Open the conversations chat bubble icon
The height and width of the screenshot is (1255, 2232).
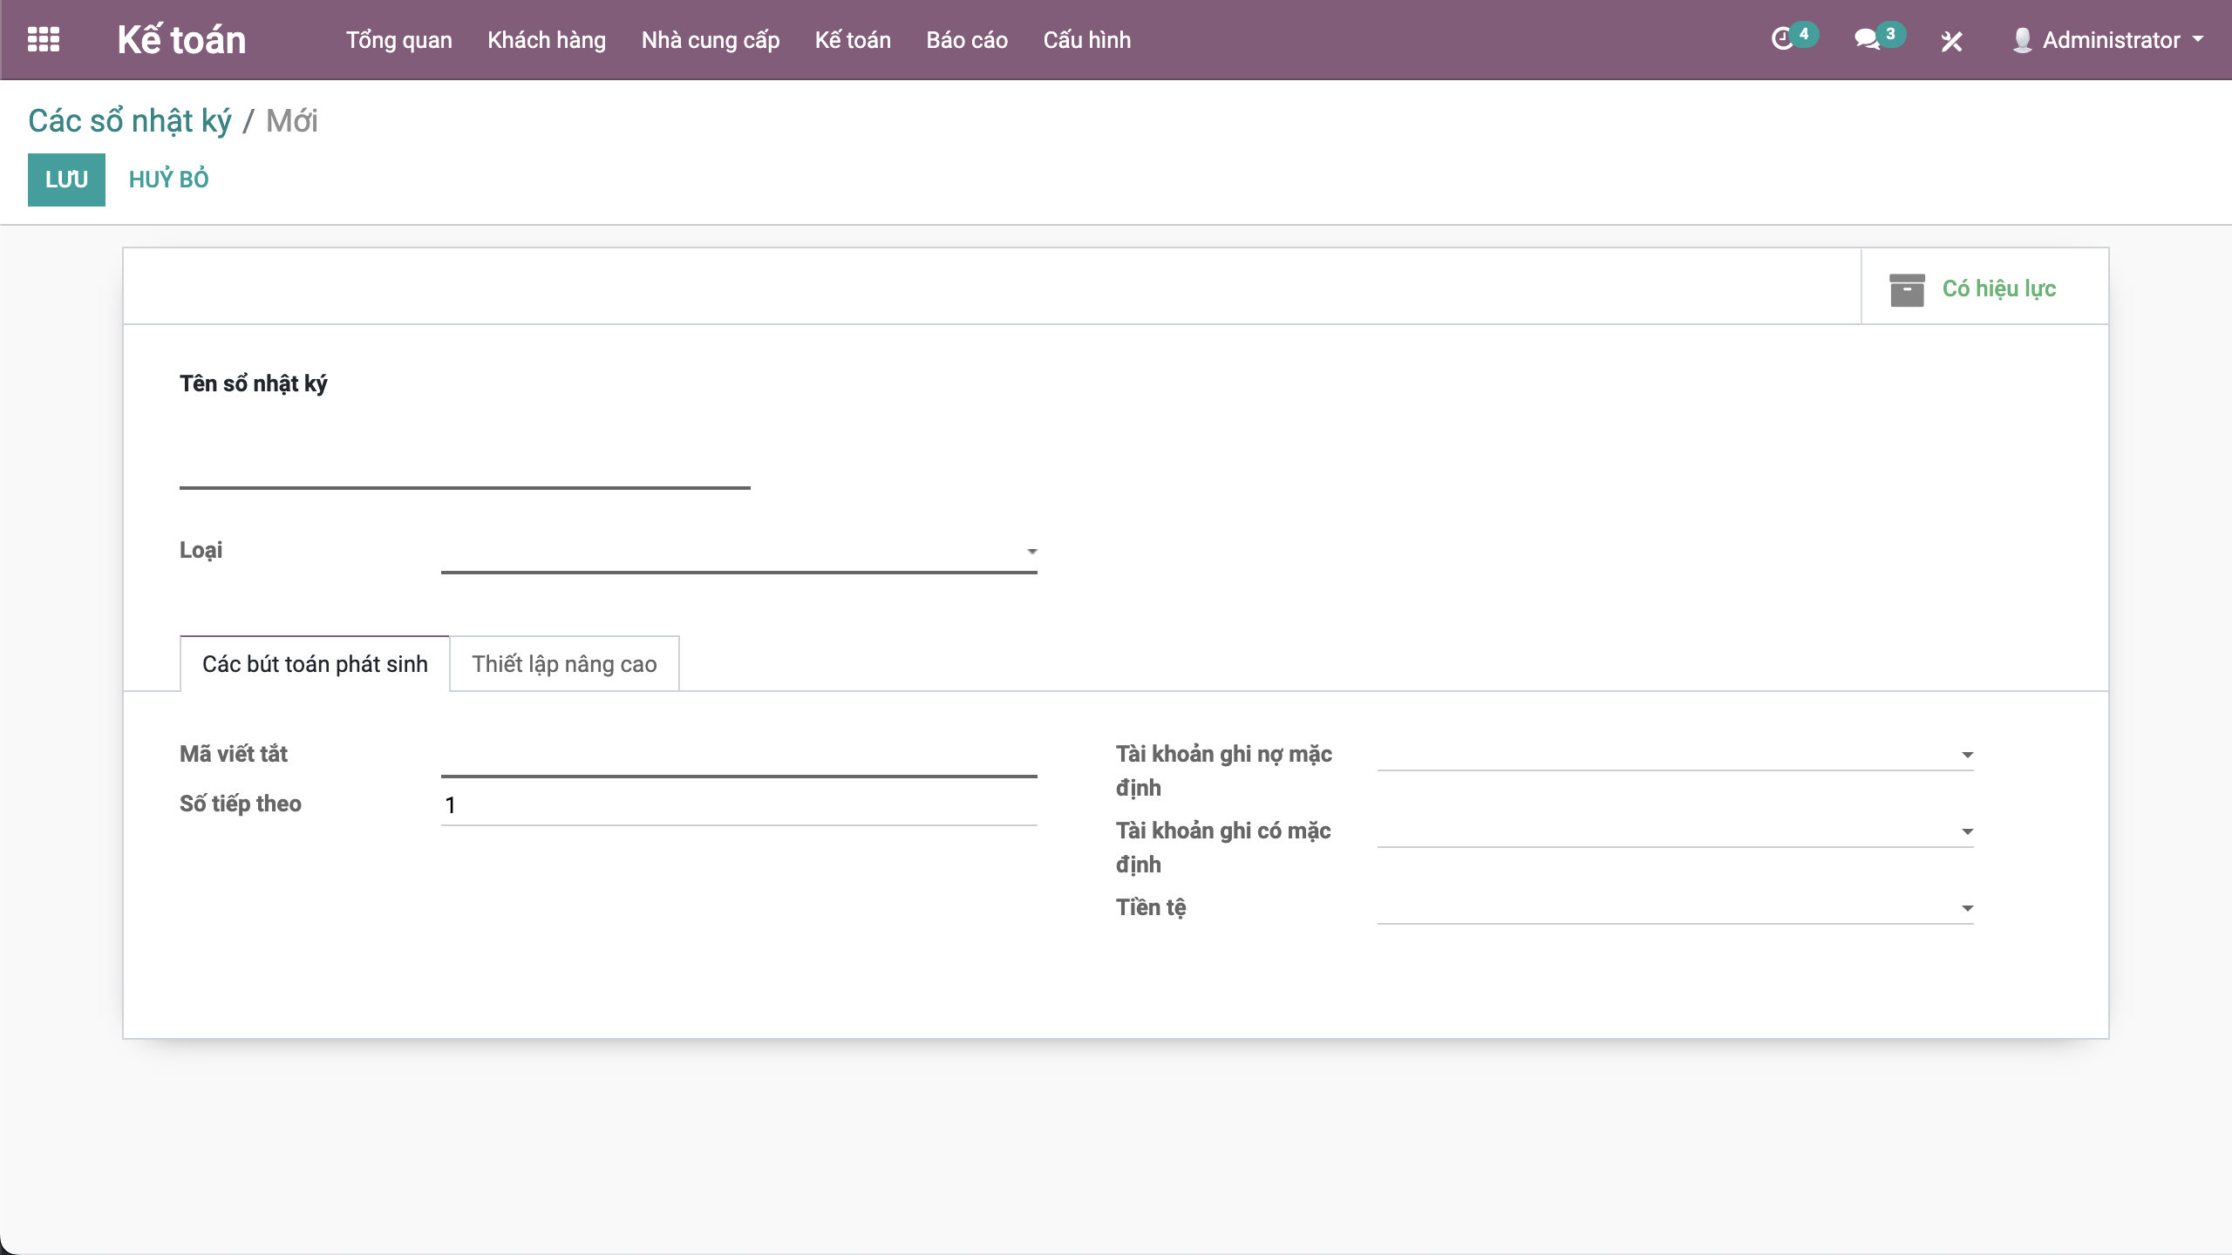1867,39
